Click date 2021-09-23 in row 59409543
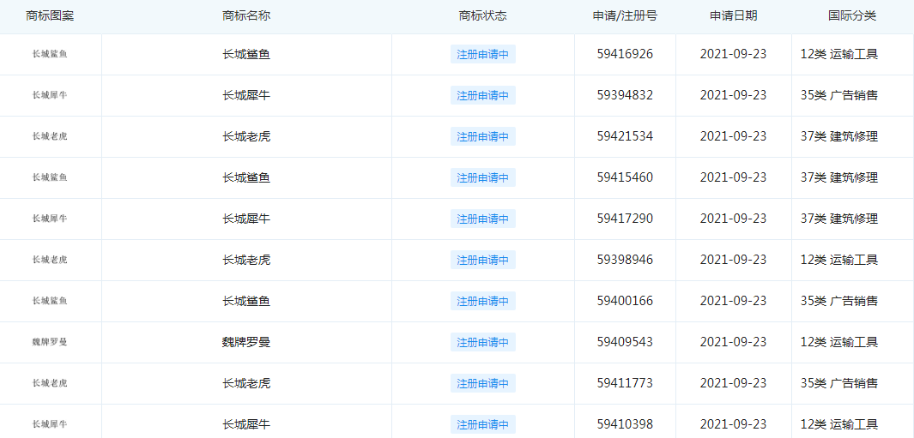Screen dimensions: 914x438 click(x=733, y=342)
